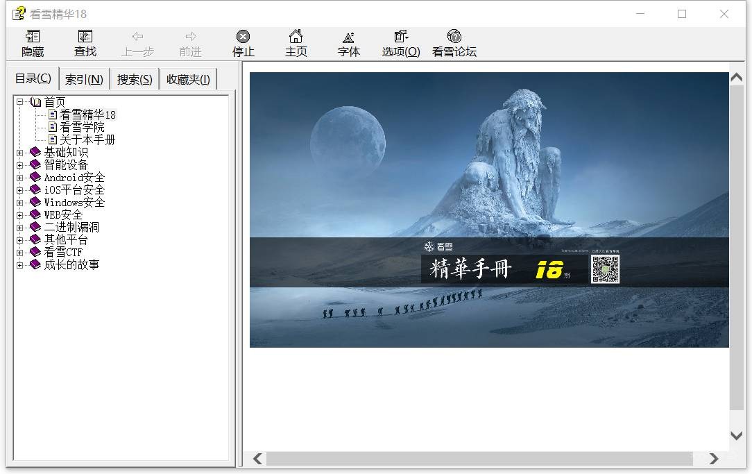This screenshot has height=474, width=752.
Task: Click the horizontal scrollbar right arrow
Action: 714,459
